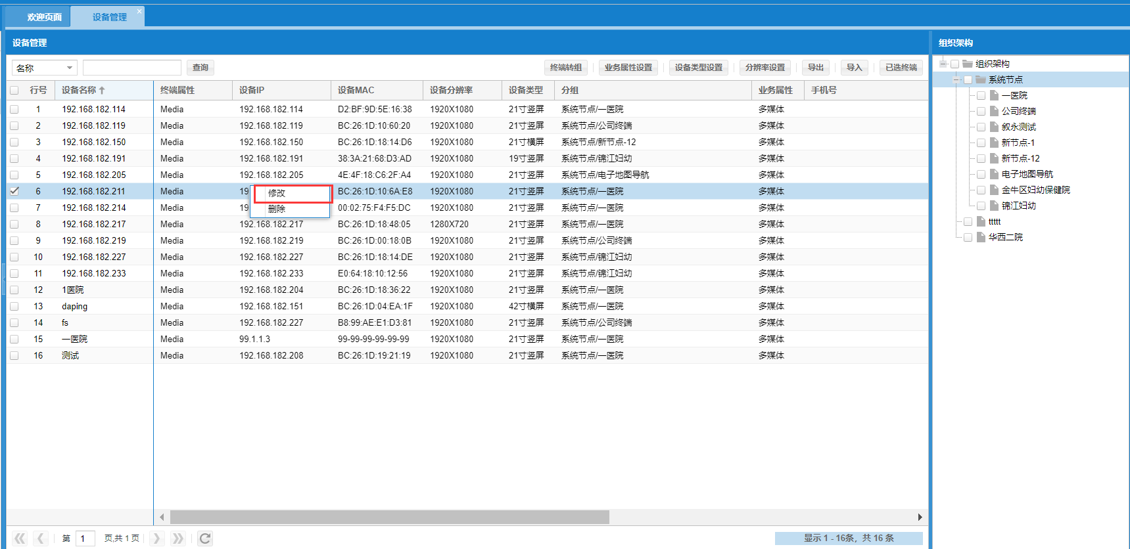Focus the search text input field
This screenshot has width=1130, height=549.
pyautogui.click(x=132, y=68)
